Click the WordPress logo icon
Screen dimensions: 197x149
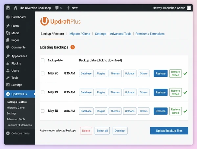click(8, 8)
